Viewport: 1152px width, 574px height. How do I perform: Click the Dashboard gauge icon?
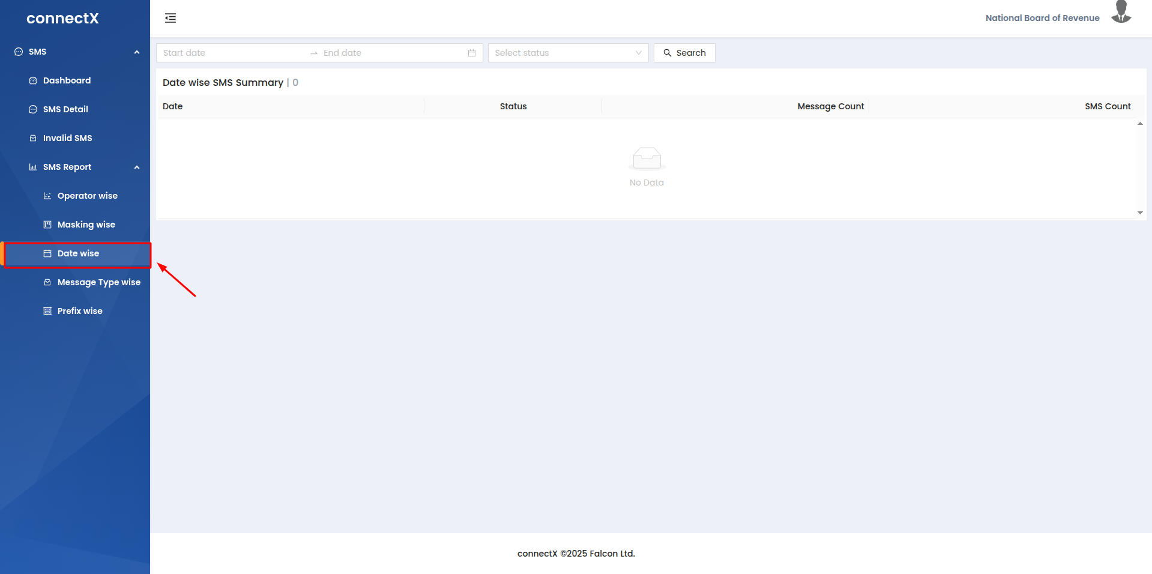[x=33, y=80]
